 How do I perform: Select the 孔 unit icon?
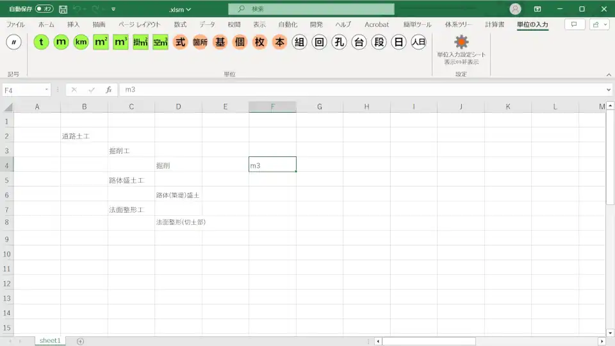coord(339,42)
